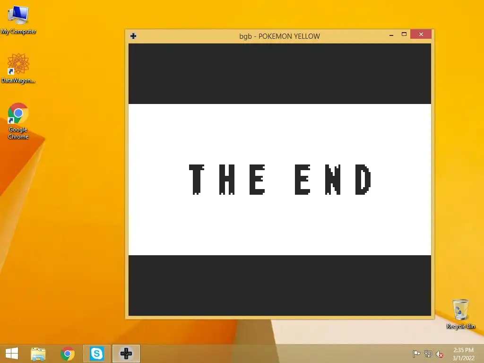Image resolution: width=484 pixels, height=363 pixels.
Task: Open the Action Center flag tray icon
Action: click(416, 354)
